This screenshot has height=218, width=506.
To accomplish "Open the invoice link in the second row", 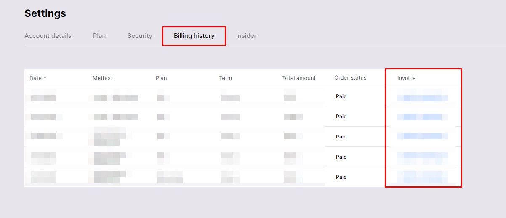I will [x=422, y=117].
